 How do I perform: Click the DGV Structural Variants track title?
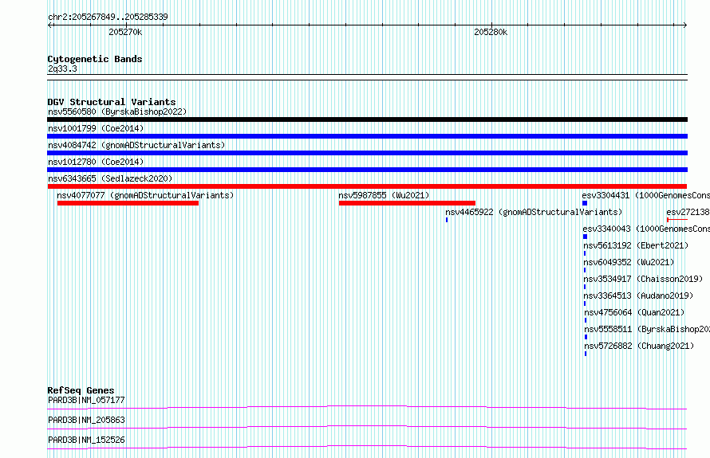[112, 102]
